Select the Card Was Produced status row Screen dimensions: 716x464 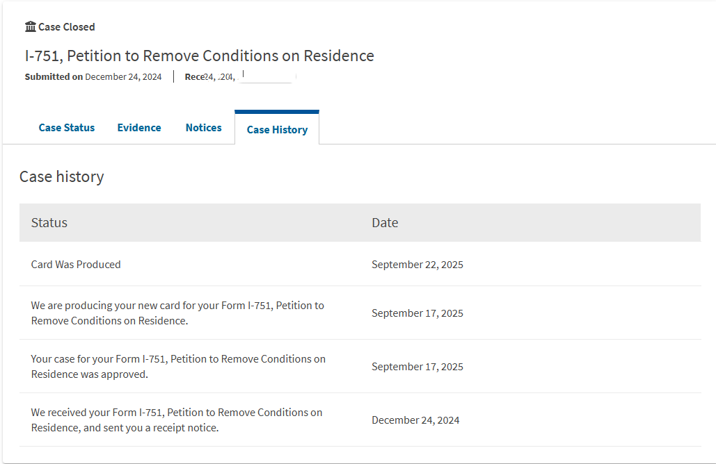[76, 265]
